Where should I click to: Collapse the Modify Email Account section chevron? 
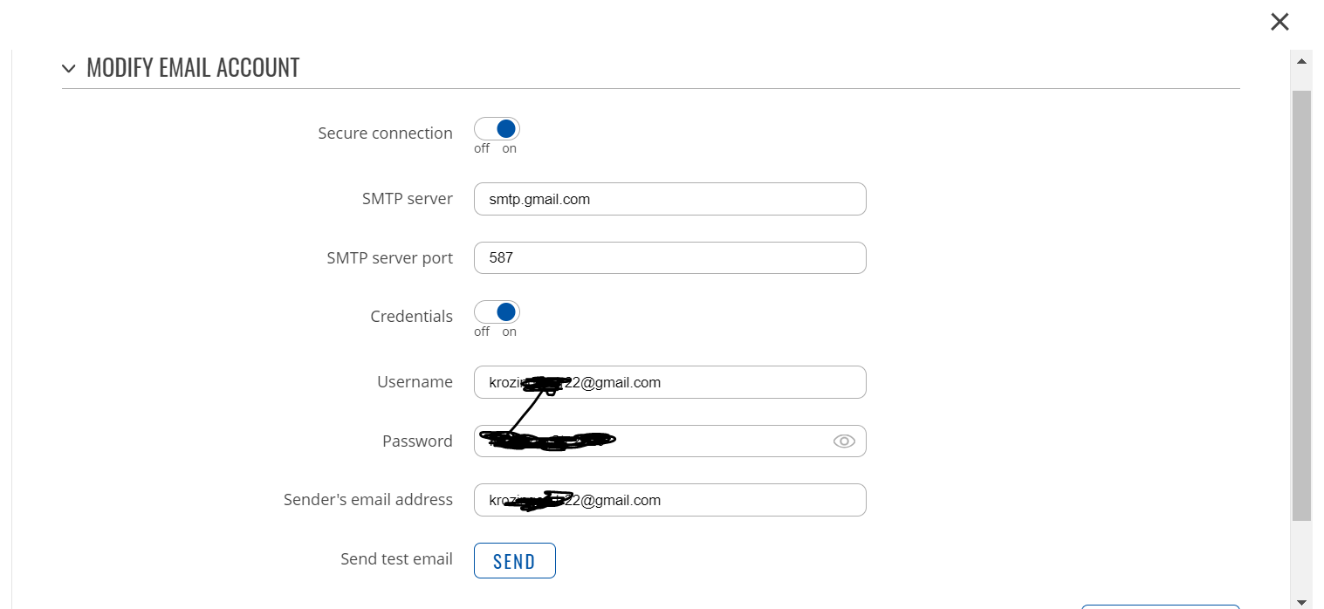[69, 69]
